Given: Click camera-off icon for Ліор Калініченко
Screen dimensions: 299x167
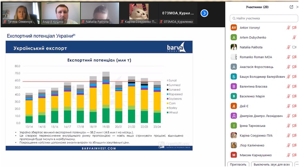Looking at the screenshot, I should [x=294, y=145].
